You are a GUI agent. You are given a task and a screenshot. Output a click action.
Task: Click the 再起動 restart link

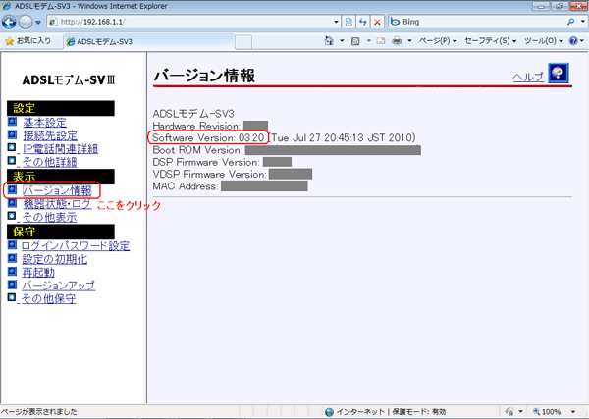tap(37, 272)
